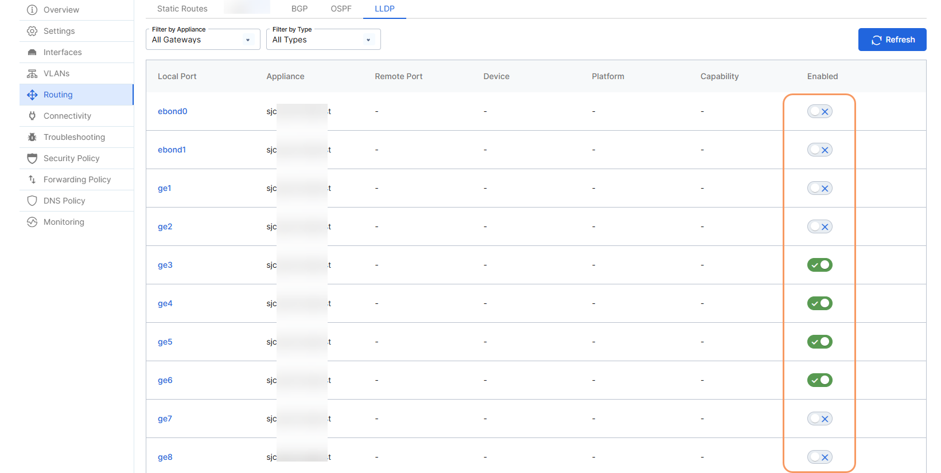Open Forwarding Policy section
Image resolution: width=941 pixels, height=473 pixels.
(76, 179)
